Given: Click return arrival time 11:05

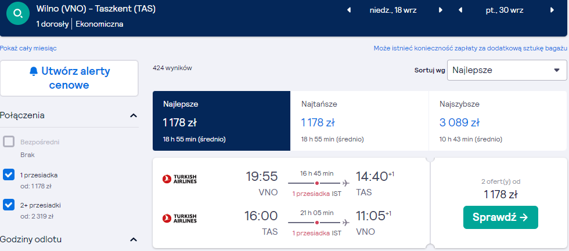Looking at the screenshot, I should click(370, 216).
